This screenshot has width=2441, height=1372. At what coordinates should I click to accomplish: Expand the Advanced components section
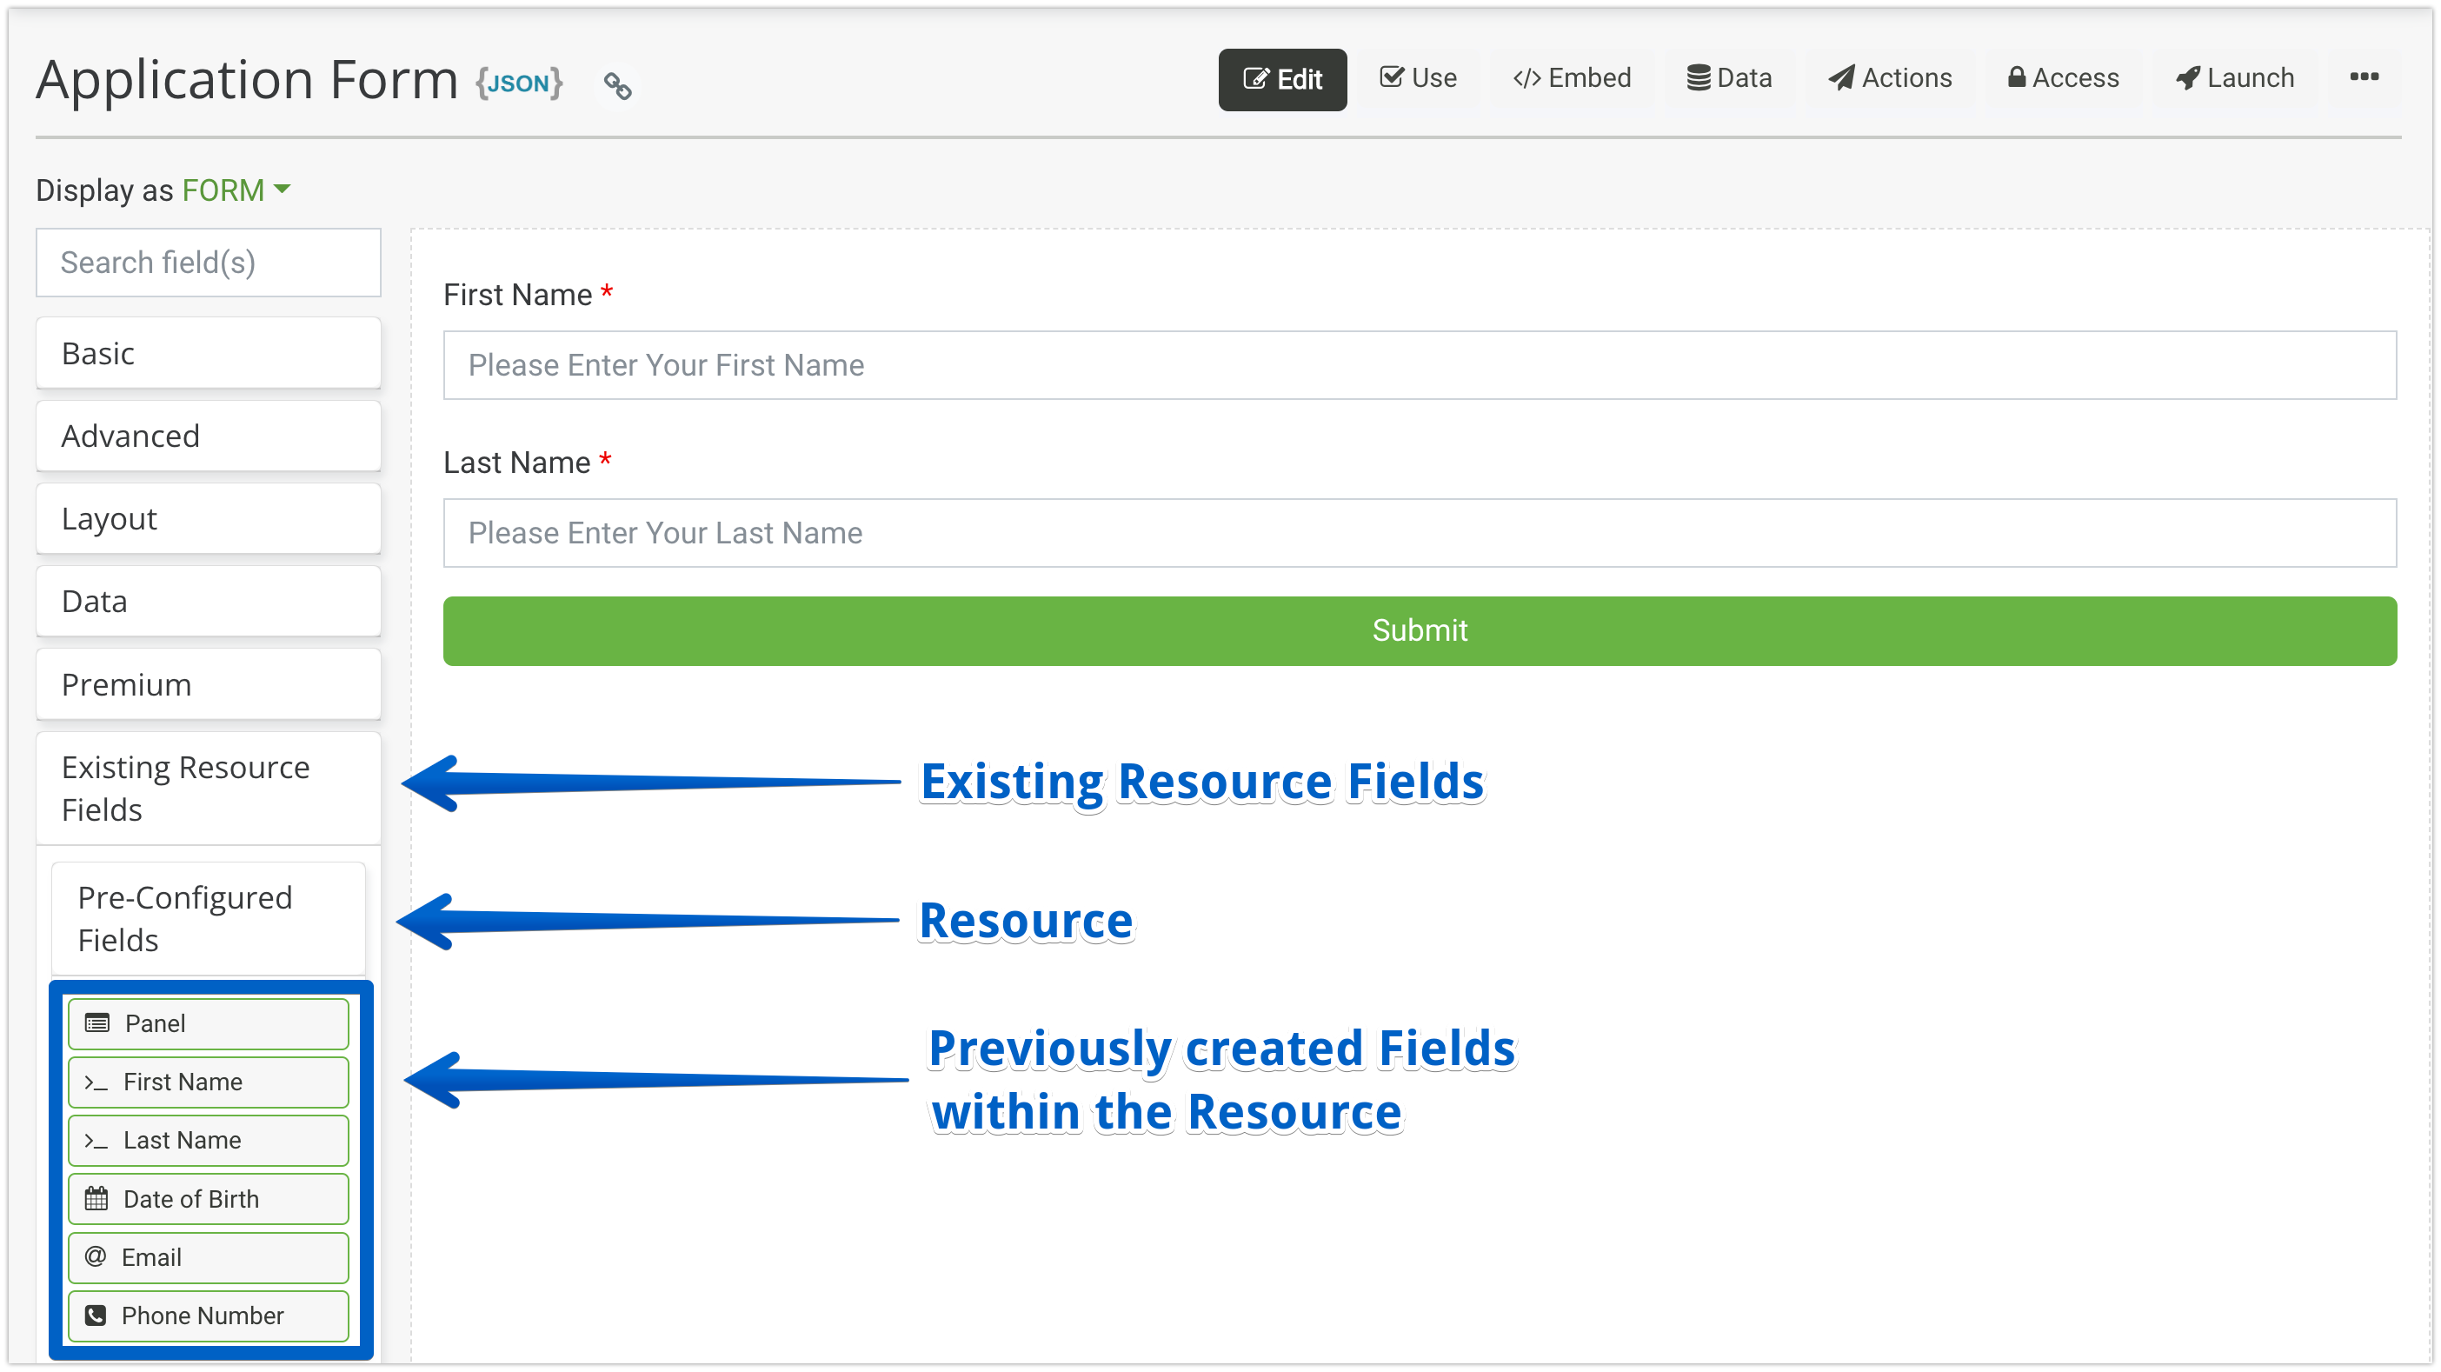click(208, 436)
